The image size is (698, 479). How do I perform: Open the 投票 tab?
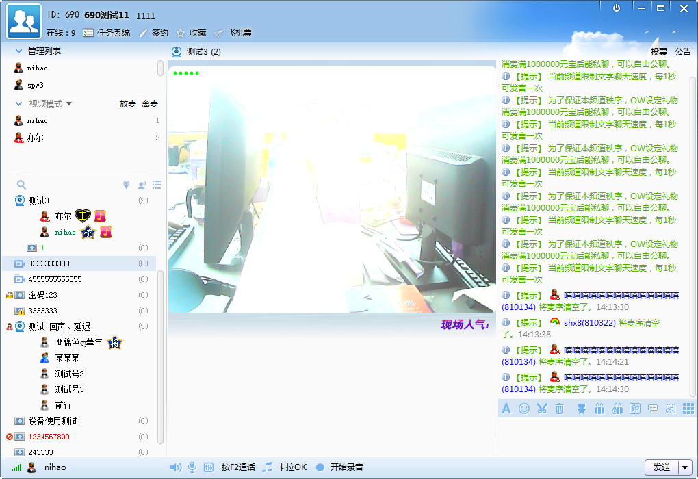659,51
